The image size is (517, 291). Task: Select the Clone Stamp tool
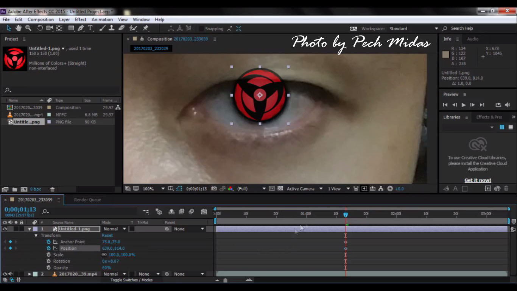pos(112,28)
